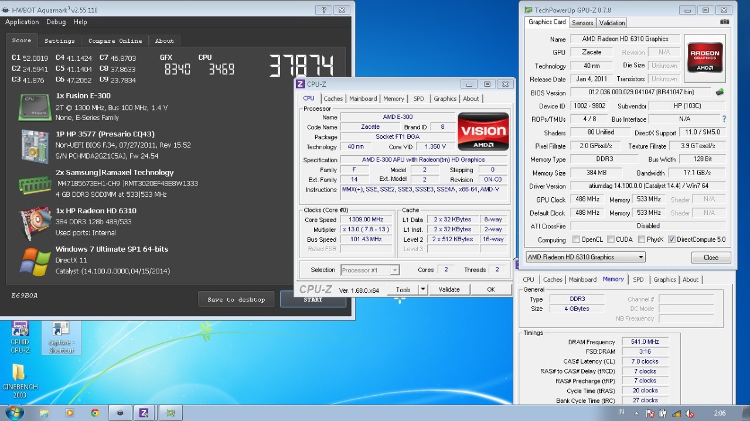Open the AMD Radeon HD 6310 Graphics dropdown
This screenshot has height=421, width=750.
coord(585,257)
